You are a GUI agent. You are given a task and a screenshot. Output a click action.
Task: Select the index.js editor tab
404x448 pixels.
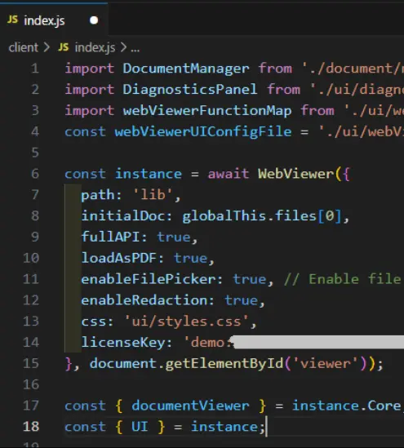(54, 20)
